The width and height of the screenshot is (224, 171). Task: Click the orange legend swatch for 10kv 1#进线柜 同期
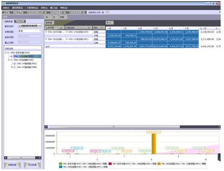coord(159,164)
